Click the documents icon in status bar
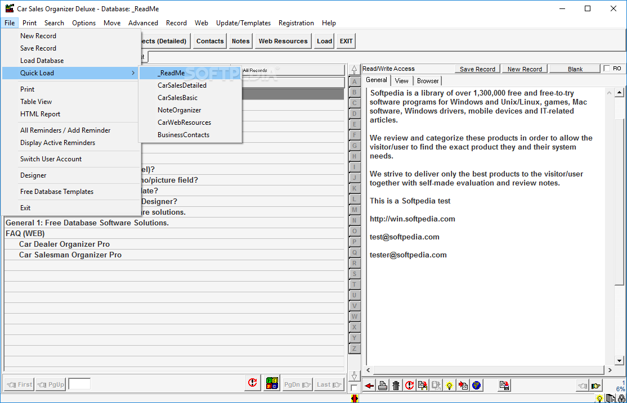 pyautogui.click(x=610, y=399)
